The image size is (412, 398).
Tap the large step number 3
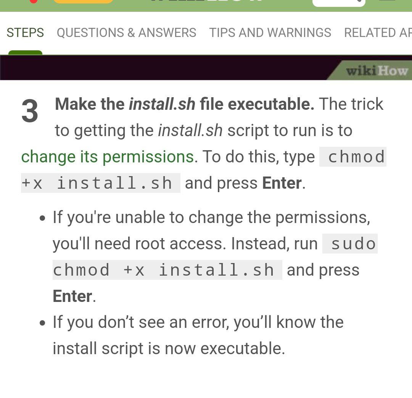(30, 111)
